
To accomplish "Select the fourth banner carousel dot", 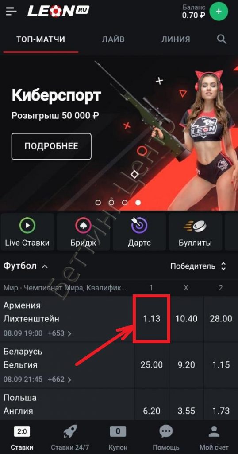I will point(138,203).
